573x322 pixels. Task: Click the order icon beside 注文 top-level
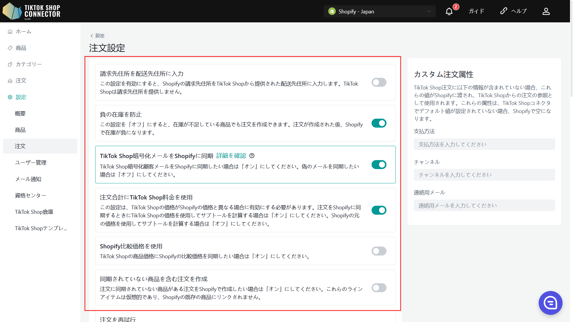point(10,81)
